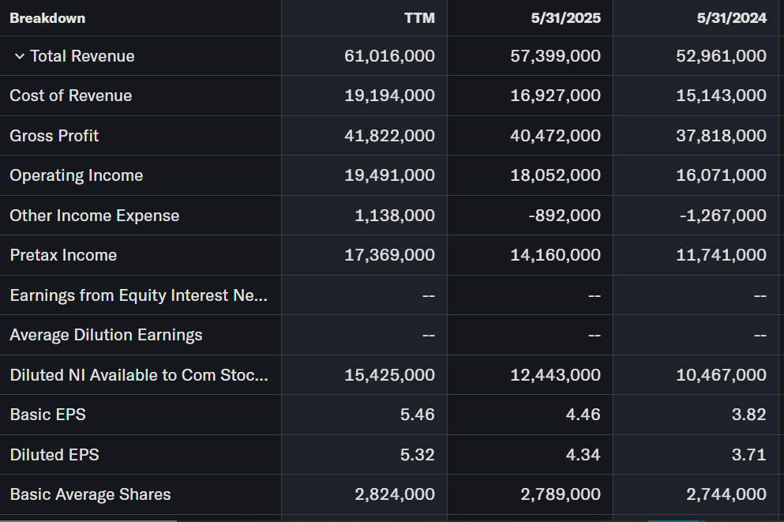784x522 pixels.
Task: Collapse the Total Revenue row chevron
Action: pyautogui.click(x=20, y=56)
